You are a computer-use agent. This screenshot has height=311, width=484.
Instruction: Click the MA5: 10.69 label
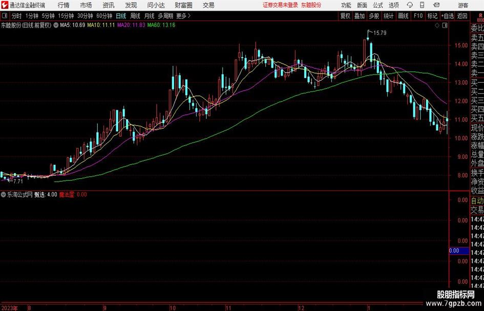[73, 25]
